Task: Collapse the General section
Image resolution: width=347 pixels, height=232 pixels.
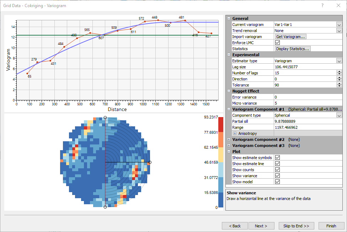Action: coord(229,19)
